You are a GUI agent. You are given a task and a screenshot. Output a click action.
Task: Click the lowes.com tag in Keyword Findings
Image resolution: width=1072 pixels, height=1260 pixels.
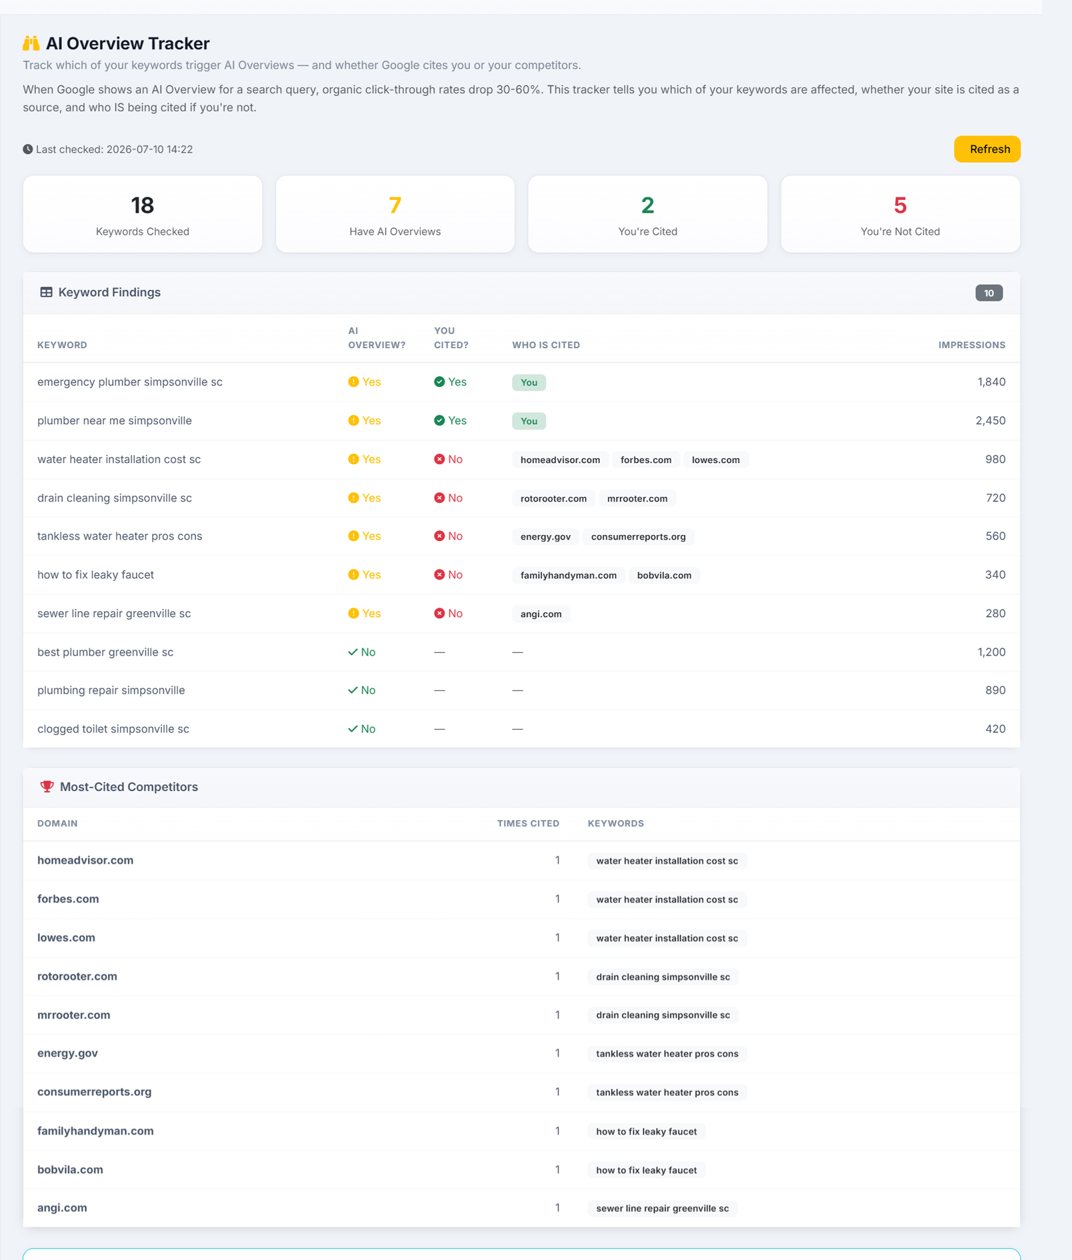click(716, 460)
